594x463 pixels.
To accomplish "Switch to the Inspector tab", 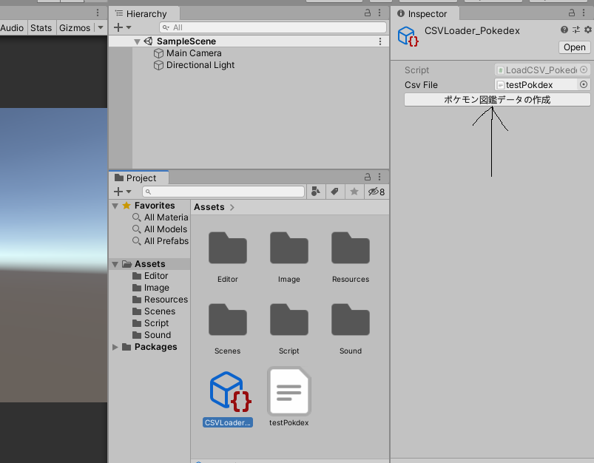I will (x=425, y=13).
